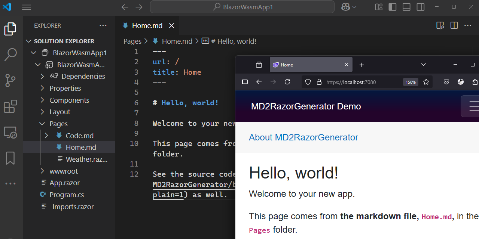Select the Home tab in Firefox

click(311, 65)
